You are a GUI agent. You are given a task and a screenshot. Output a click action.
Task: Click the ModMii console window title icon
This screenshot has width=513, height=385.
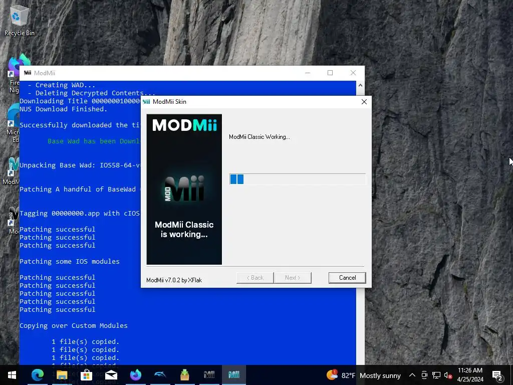[x=28, y=73]
